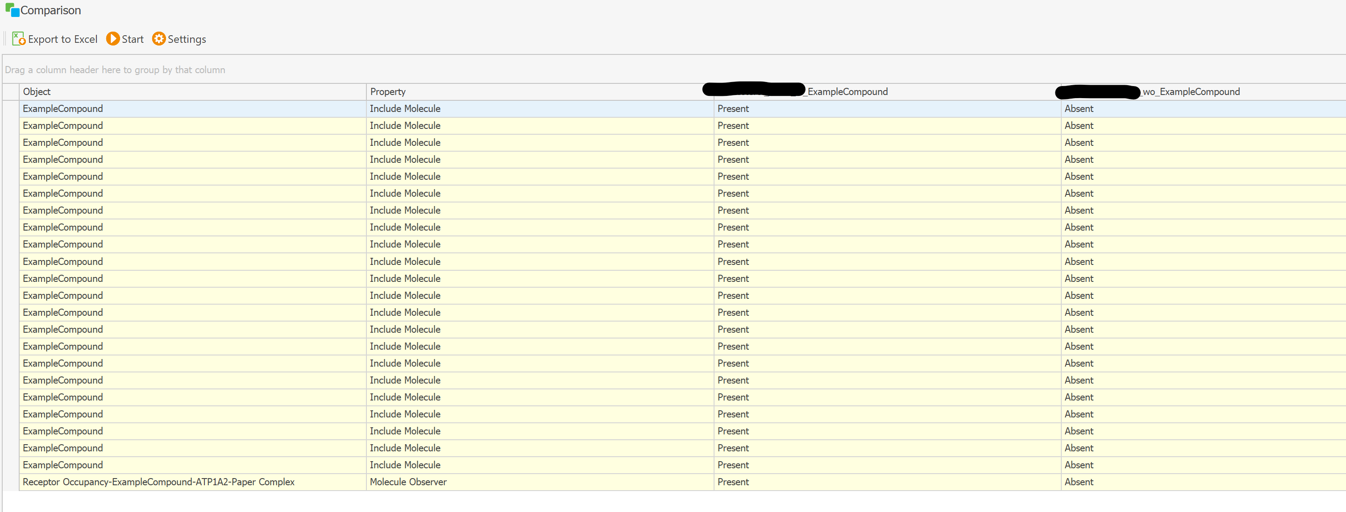Image resolution: width=1346 pixels, height=512 pixels.
Task: Click the Molecule Observer property cell
Action: [408, 482]
